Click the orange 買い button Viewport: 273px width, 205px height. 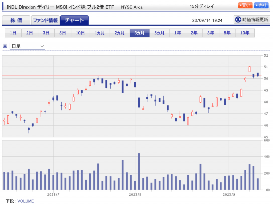coord(245,5)
